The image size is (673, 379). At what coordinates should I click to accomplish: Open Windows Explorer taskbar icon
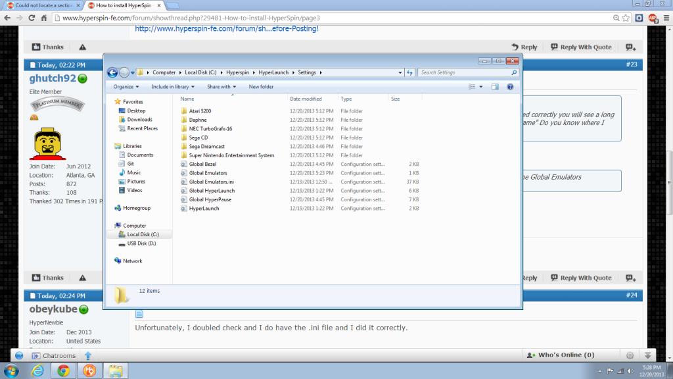[x=115, y=371]
